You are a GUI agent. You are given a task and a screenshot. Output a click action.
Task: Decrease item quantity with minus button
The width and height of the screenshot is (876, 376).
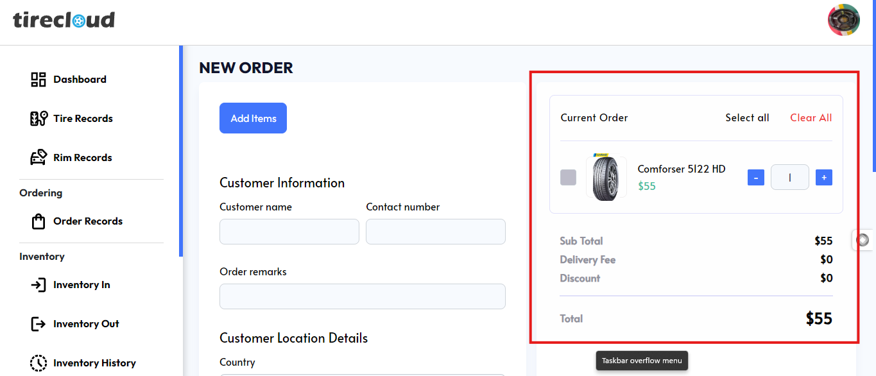pyautogui.click(x=755, y=178)
